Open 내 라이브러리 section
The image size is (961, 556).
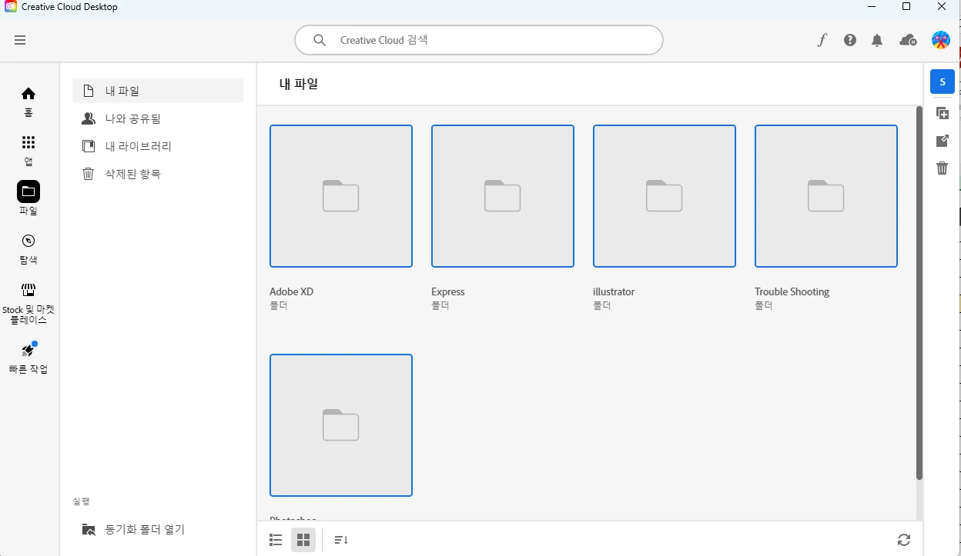click(x=158, y=146)
